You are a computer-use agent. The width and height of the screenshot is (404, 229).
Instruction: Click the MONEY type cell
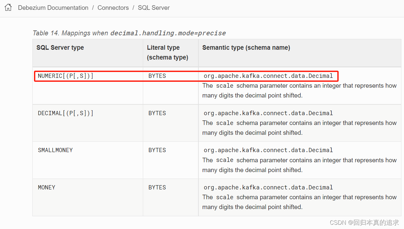tap(46, 187)
